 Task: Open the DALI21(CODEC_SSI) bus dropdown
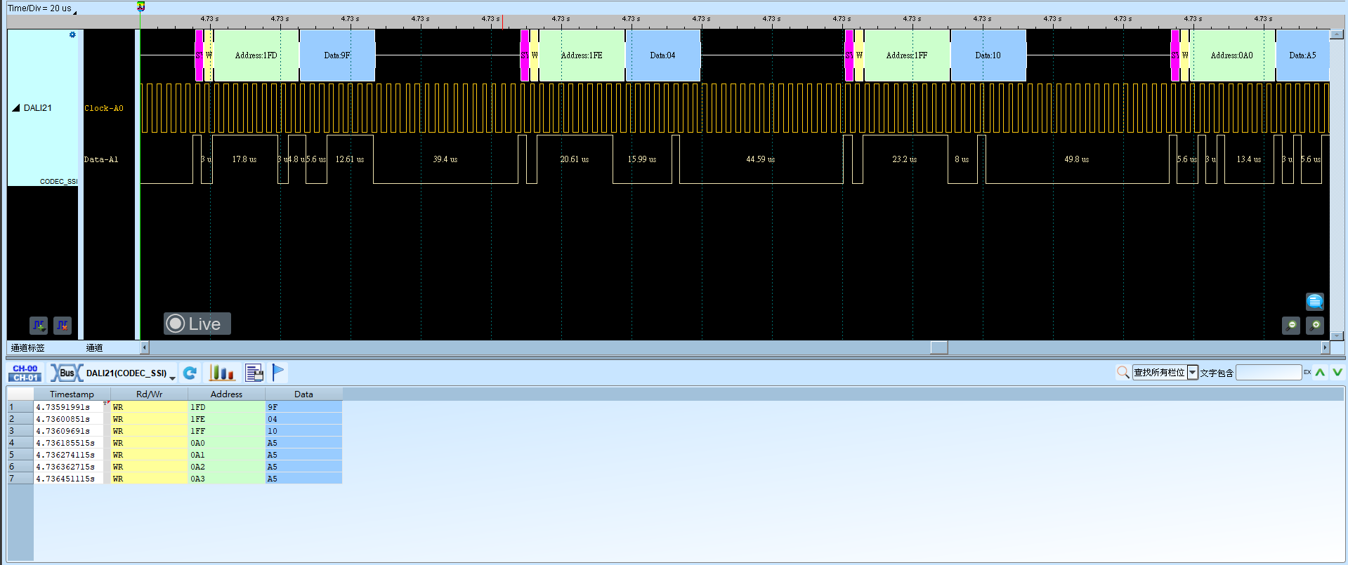pos(172,378)
